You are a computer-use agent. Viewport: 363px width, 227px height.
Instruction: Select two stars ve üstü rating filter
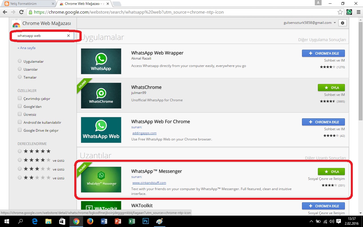pos(20,178)
